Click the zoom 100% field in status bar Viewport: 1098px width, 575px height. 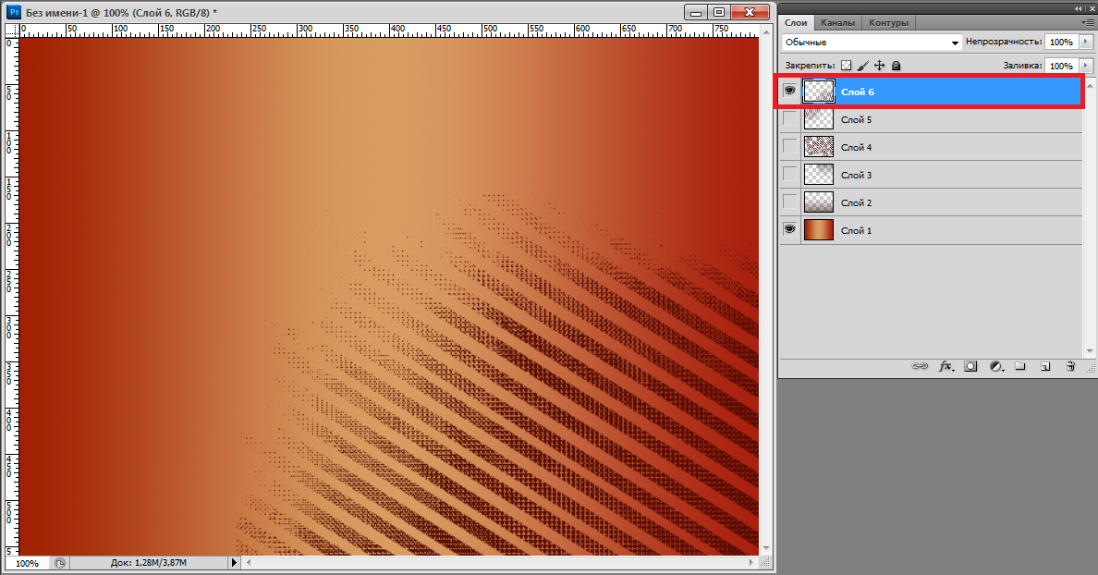28,563
